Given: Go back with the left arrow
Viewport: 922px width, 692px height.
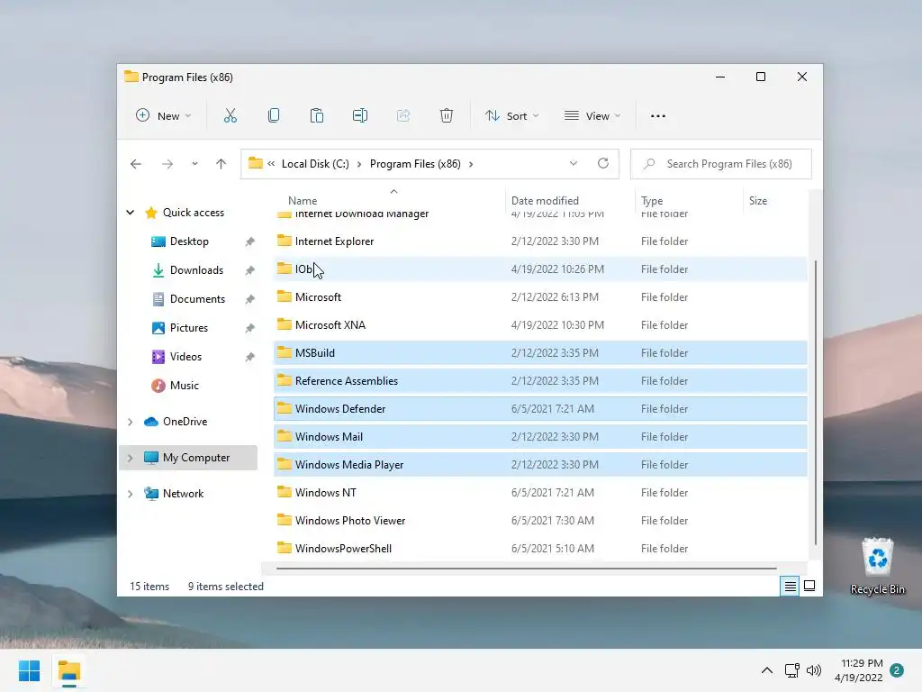Looking at the screenshot, I should click(x=136, y=164).
